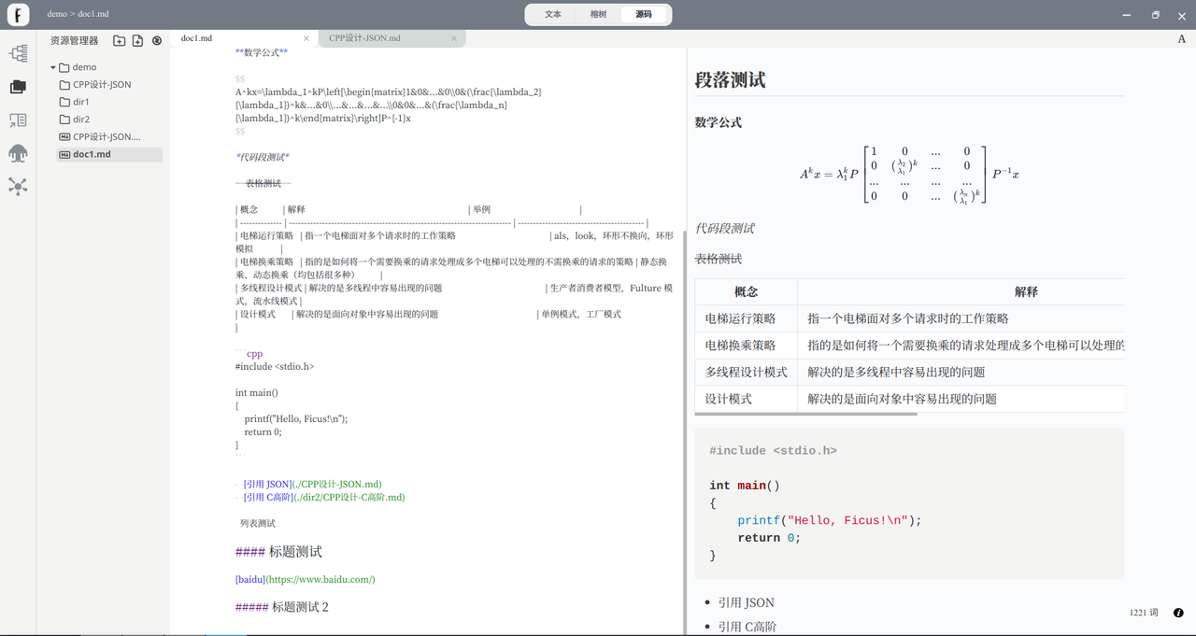Viewport: 1196px width, 636px height.
Task: Click the 1221 词 word count
Action: coord(1144,613)
